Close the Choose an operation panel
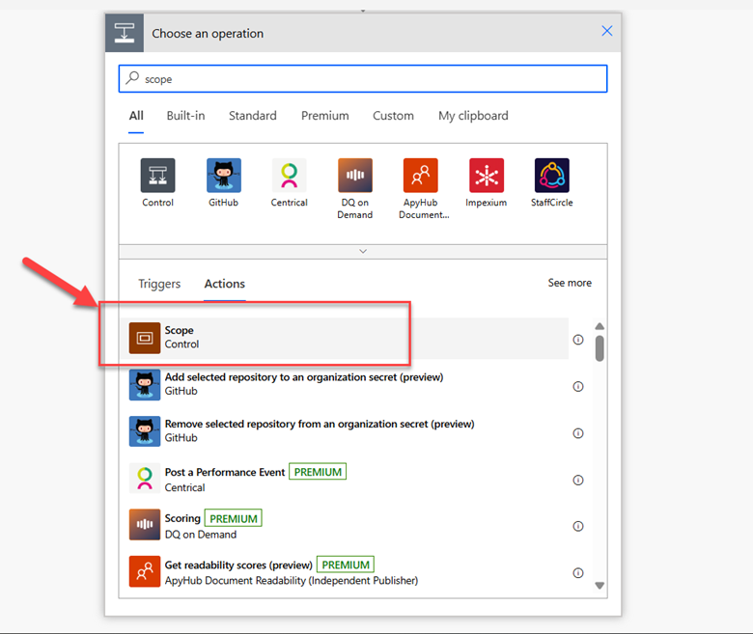The width and height of the screenshot is (753, 634). click(607, 31)
